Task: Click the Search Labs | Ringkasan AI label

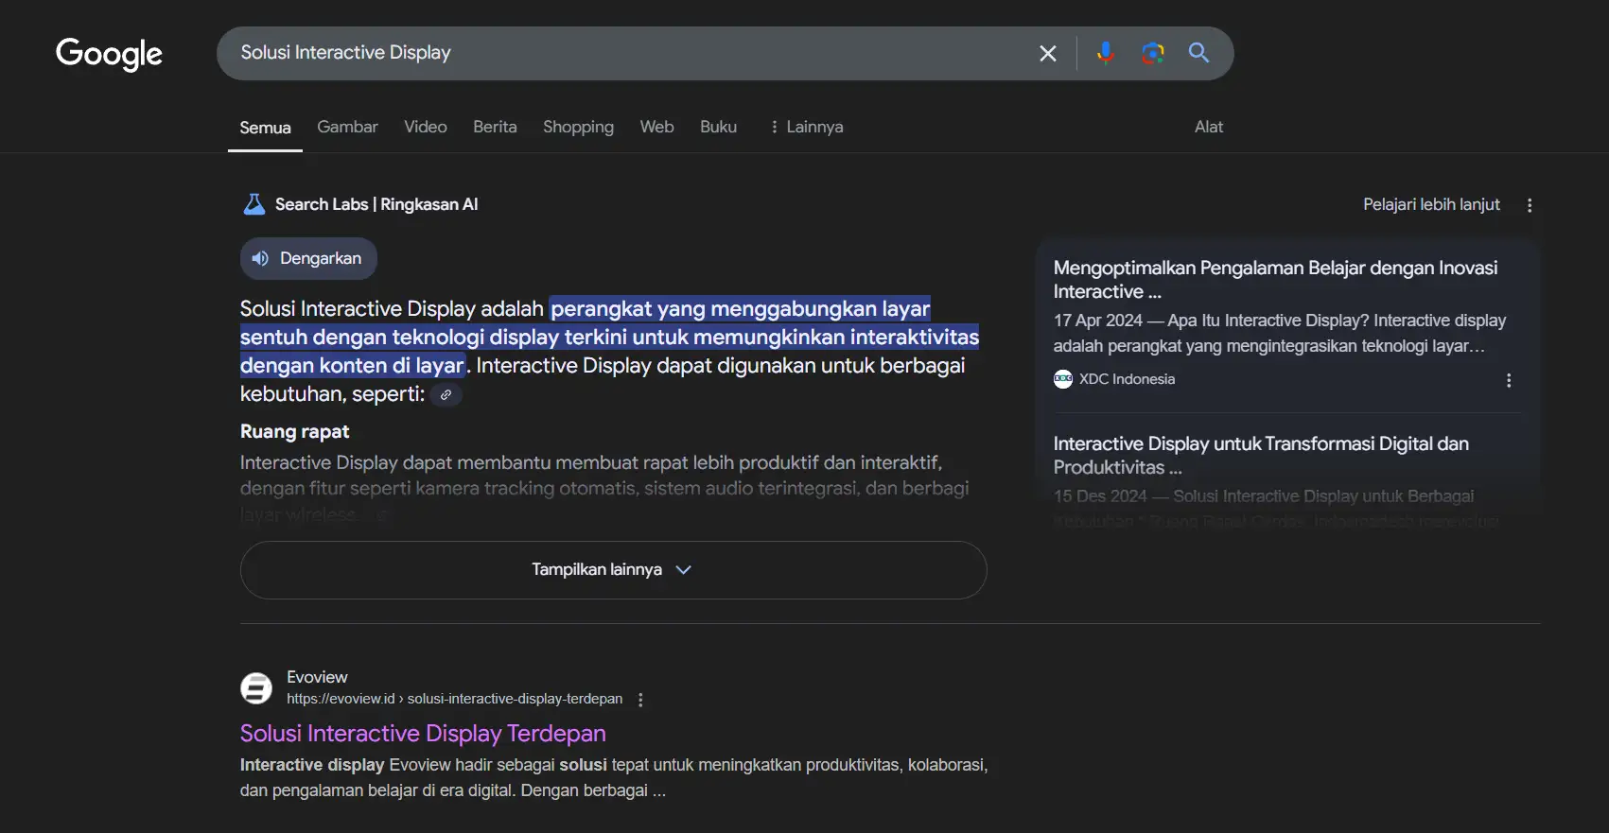Action: (x=376, y=204)
